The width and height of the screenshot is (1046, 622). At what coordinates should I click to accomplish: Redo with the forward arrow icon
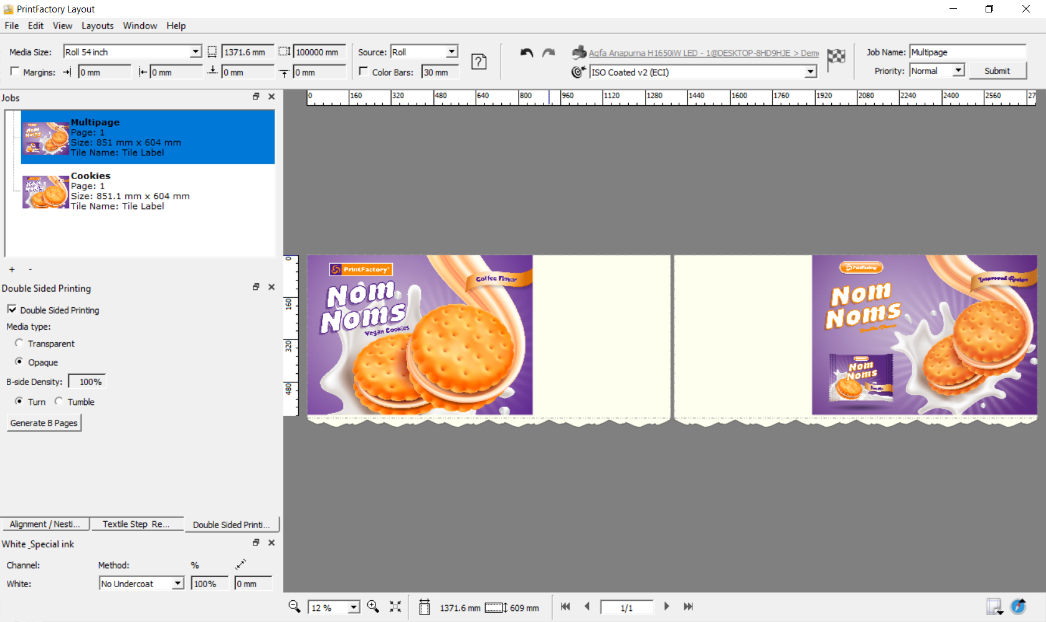pos(549,53)
